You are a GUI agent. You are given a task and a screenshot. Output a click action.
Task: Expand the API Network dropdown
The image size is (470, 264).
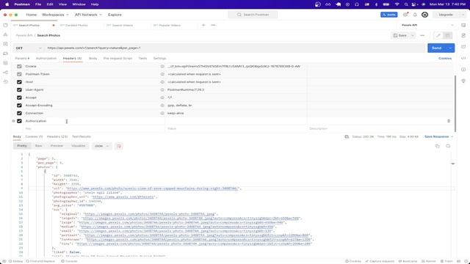point(88,15)
